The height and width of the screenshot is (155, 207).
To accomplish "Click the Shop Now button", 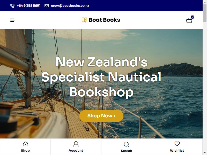I will (x=101, y=116).
